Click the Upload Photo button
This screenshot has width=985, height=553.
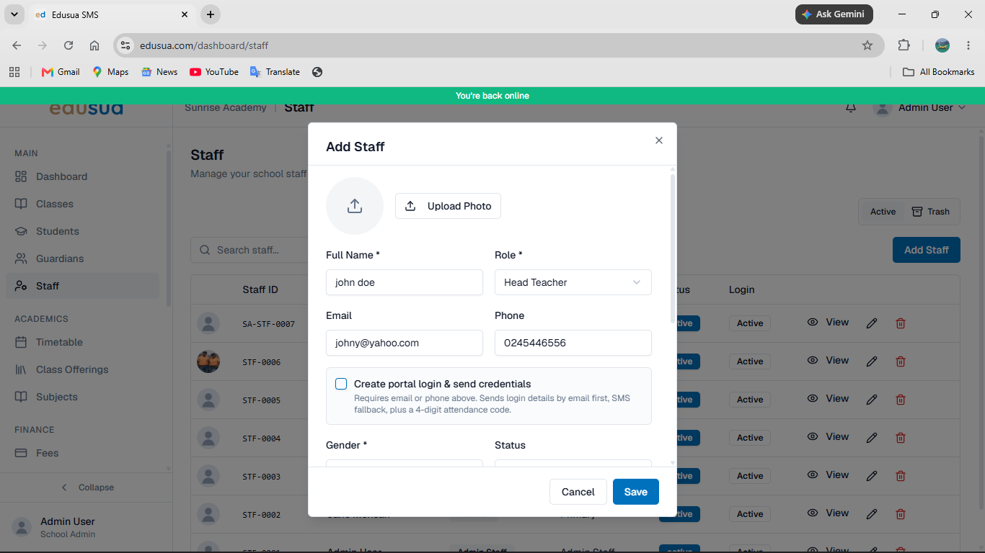pyautogui.click(x=448, y=206)
